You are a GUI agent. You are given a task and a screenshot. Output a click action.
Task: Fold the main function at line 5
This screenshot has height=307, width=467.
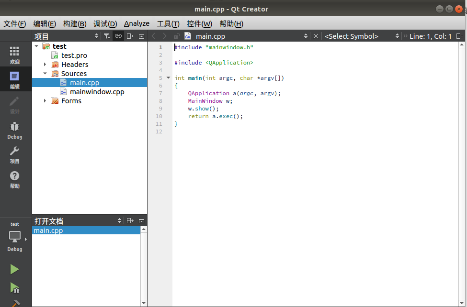(x=168, y=77)
